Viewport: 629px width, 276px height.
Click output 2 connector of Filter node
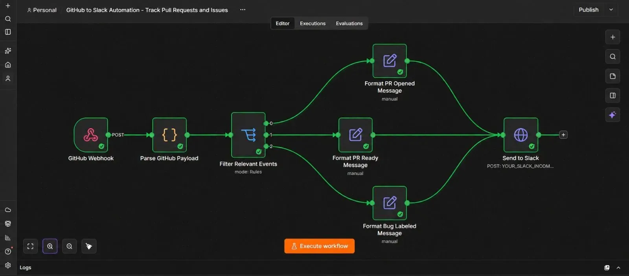coord(266,146)
